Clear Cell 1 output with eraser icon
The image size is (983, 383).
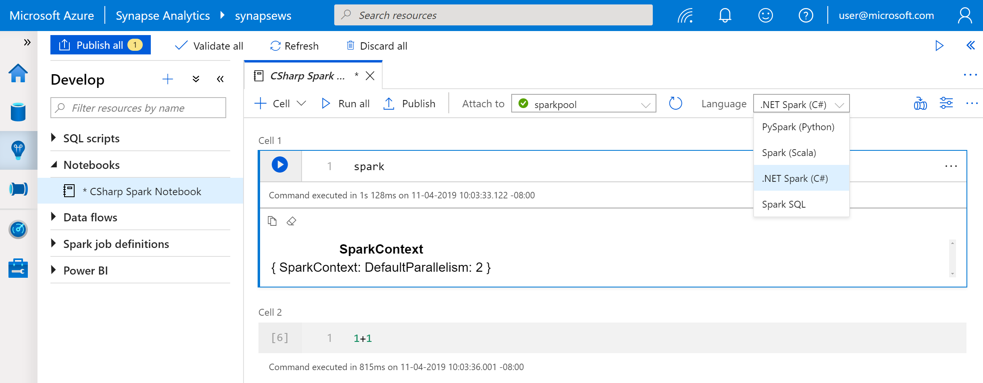(291, 221)
